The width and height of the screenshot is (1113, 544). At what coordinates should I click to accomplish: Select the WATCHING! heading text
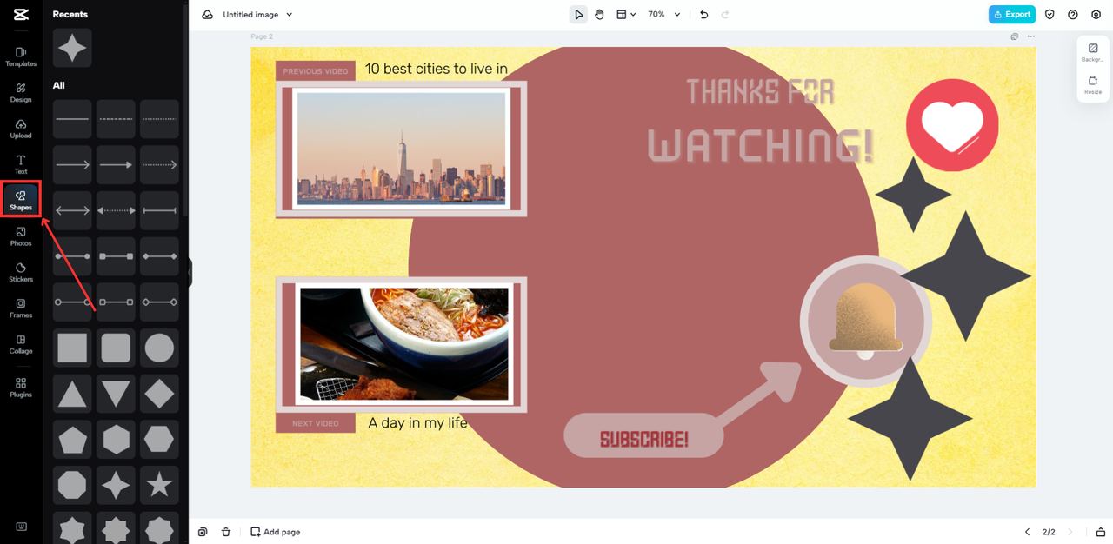761,146
